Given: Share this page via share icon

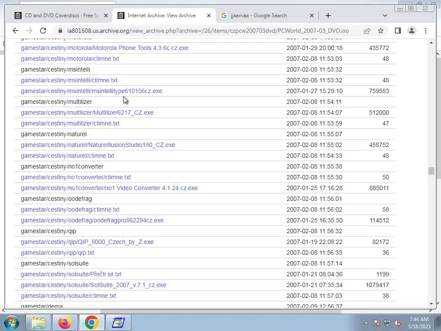Looking at the screenshot, I should (x=367, y=31).
